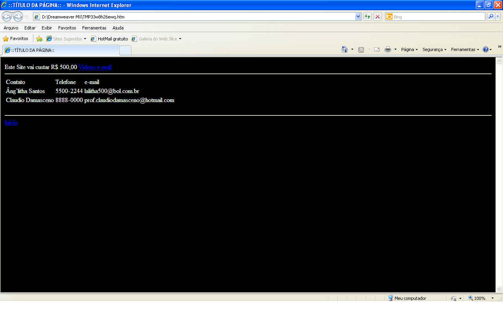Open the recent pages dropdown arrow
503x314 pixels.
(x=26, y=17)
